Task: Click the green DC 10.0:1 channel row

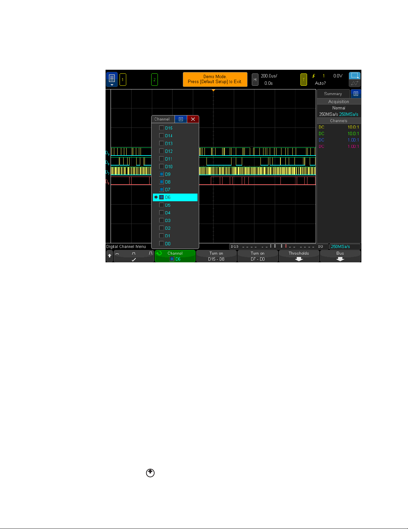Action: point(339,134)
